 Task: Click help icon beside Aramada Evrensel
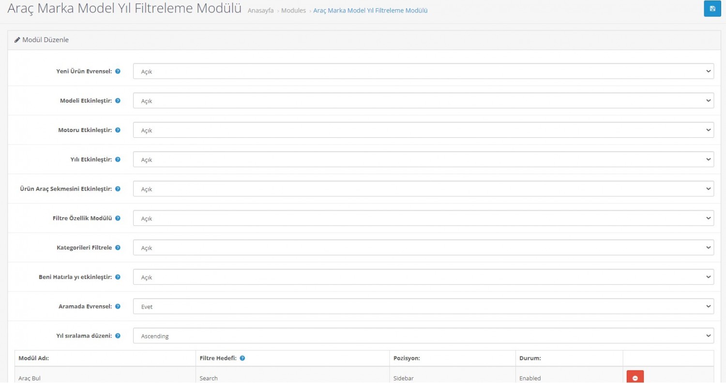coord(118,307)
